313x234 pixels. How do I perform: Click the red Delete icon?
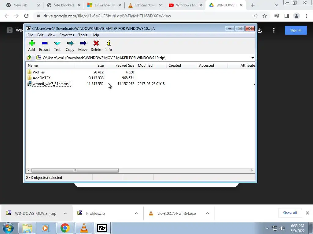pos(96,46)
